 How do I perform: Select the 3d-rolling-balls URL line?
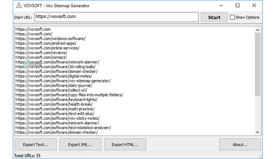pyautogui.click(x=56, y=67)
